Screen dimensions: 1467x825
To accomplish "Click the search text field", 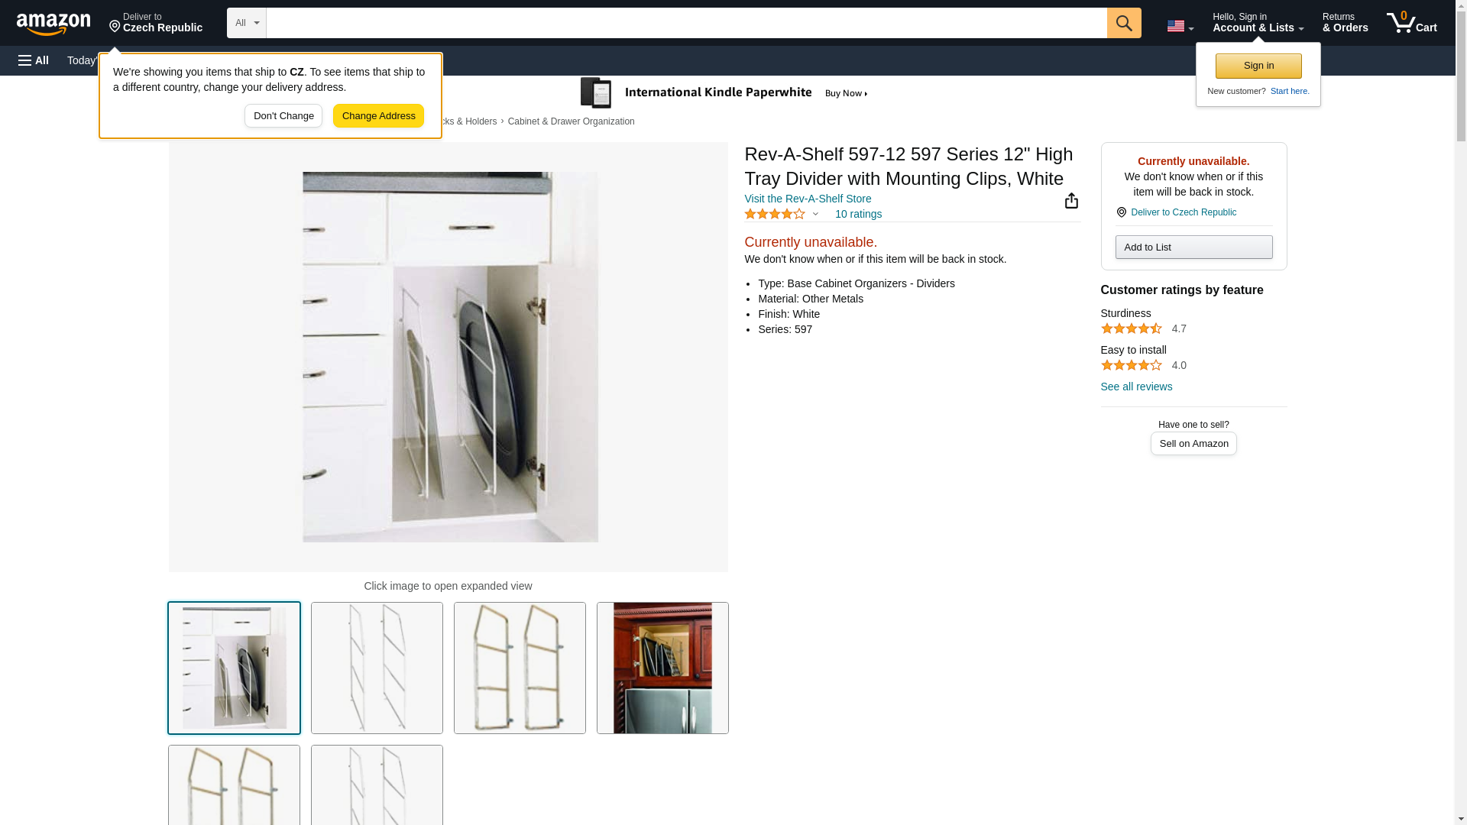I will pos(686,23).
